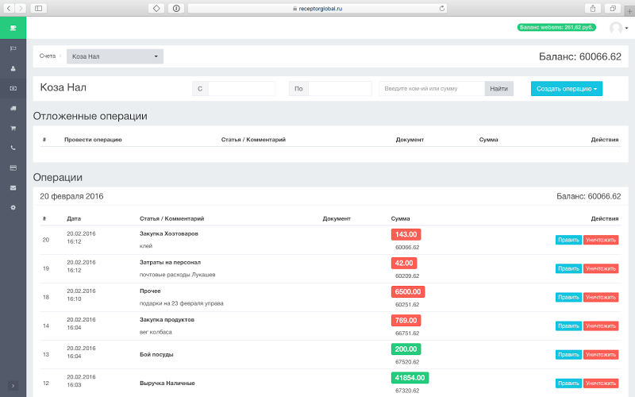Open the envelope messages sidebar icon

click(13, 187)
